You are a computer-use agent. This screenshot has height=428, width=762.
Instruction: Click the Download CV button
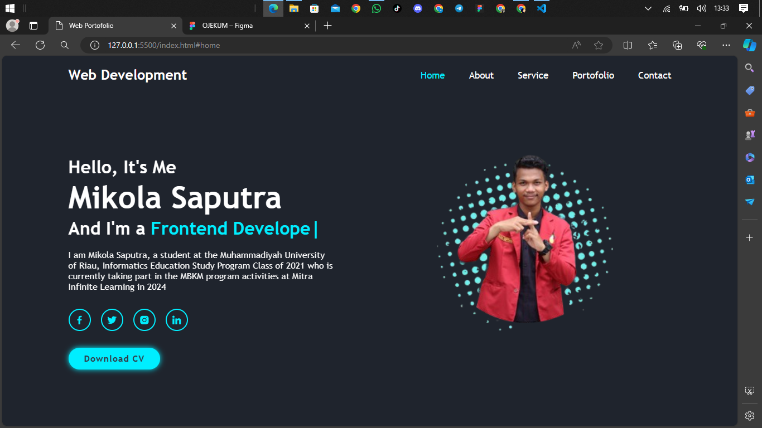click(114, 359)
